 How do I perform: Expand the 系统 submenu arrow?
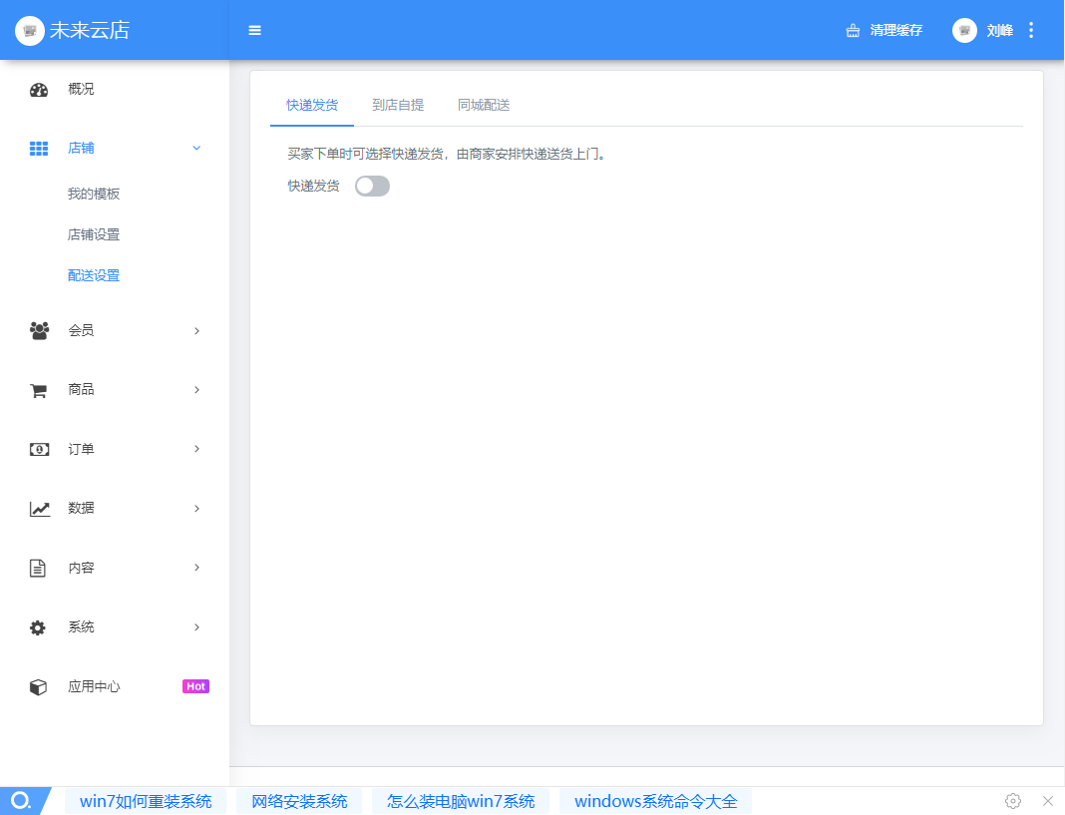[196, 627]
